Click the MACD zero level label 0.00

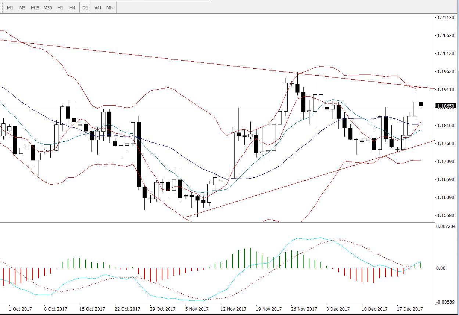pos(440,268)
